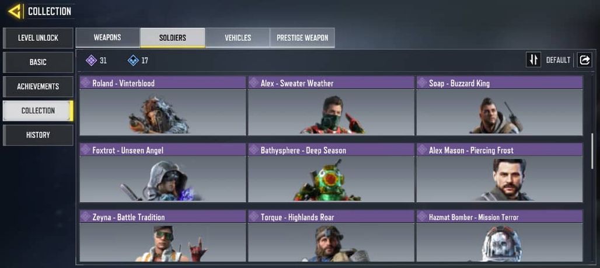Go back using the yellow arrow icon
Screen dimensions: 600x268
(x=14, y=11)
